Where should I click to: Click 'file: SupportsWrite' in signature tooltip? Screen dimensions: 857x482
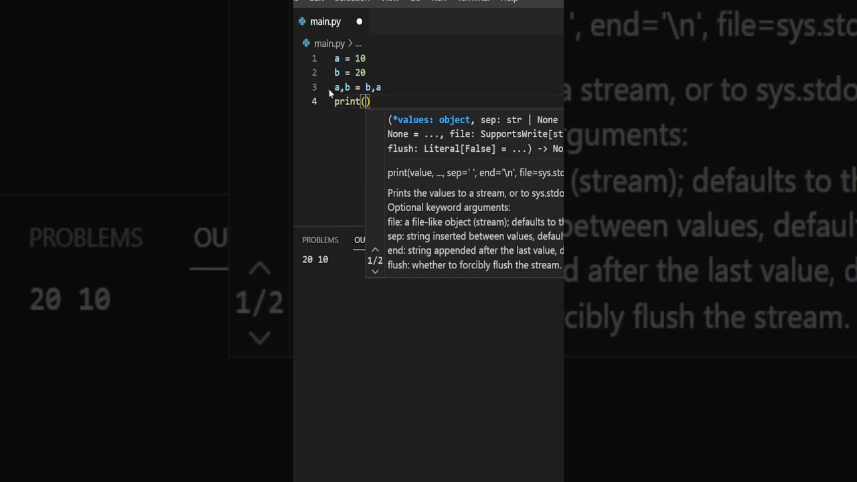pyautogui.click(x=506, y=134)
